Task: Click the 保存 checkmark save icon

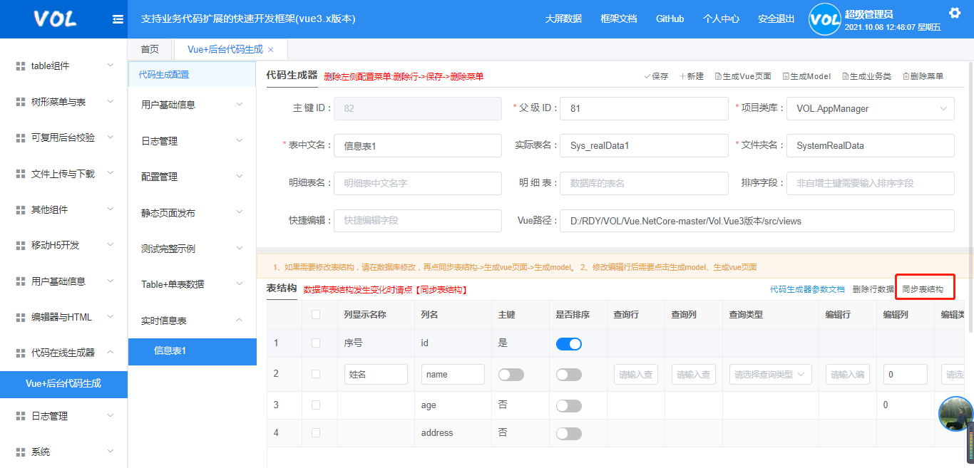Action: [x=647, y=76]
